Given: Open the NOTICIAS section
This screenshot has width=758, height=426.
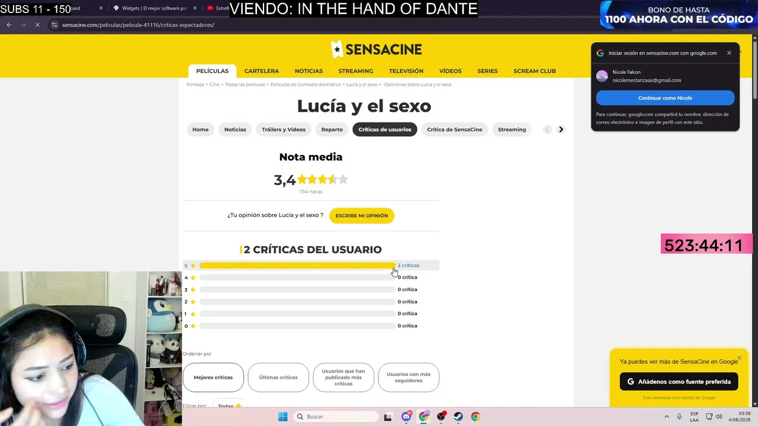Looking at the screenshot, I should pos(309,71).
